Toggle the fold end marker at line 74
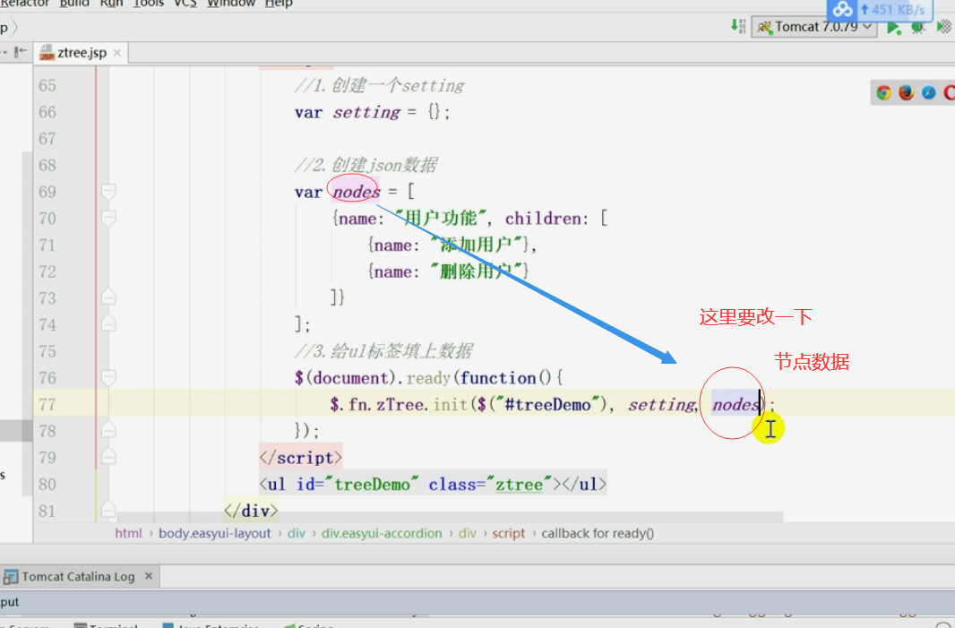Viewport: 955px width, 628px height. (x=108, y=324)
